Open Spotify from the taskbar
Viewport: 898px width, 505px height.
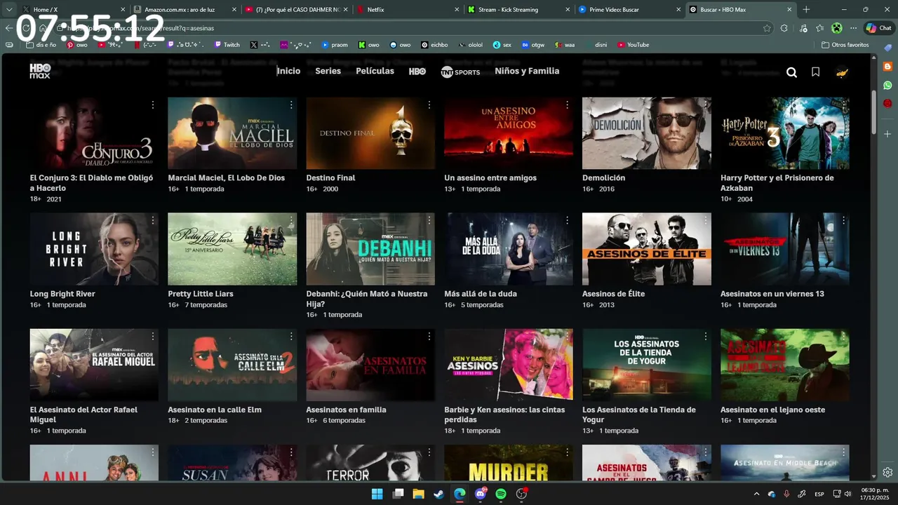501,494
